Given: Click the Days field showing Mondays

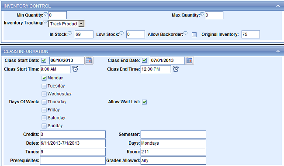Looking at the screenshot, I should tap(173, 143).
